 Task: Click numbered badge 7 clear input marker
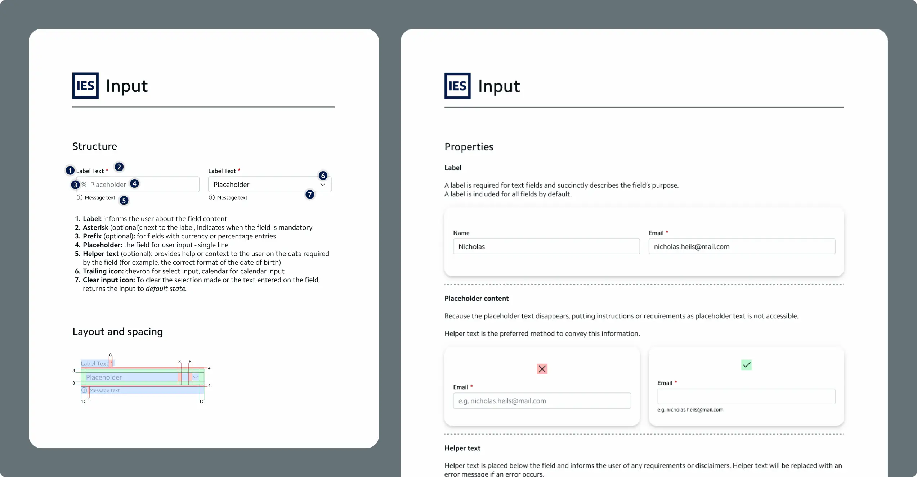point(310,195)
